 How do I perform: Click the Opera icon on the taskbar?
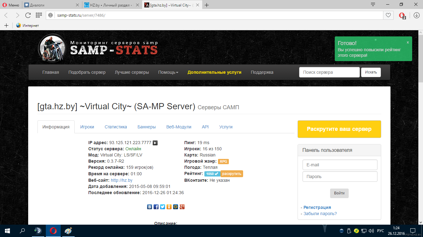53,231
